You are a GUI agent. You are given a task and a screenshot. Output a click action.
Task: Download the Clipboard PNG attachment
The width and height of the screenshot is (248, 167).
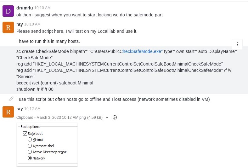click(115, 118)
